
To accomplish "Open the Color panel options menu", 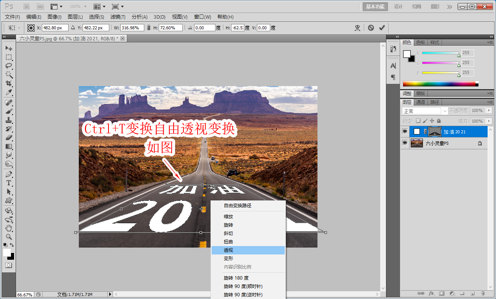I will coord(490,42).
